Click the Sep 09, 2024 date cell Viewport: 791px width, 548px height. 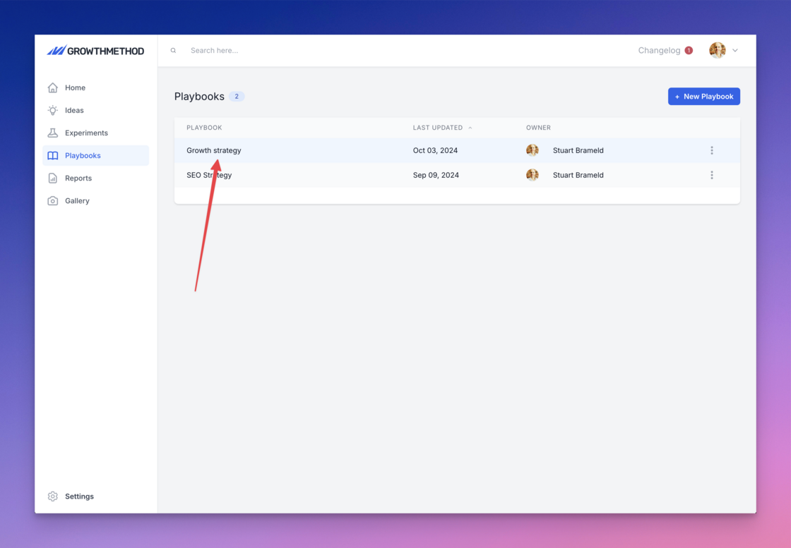coord(436,176)
